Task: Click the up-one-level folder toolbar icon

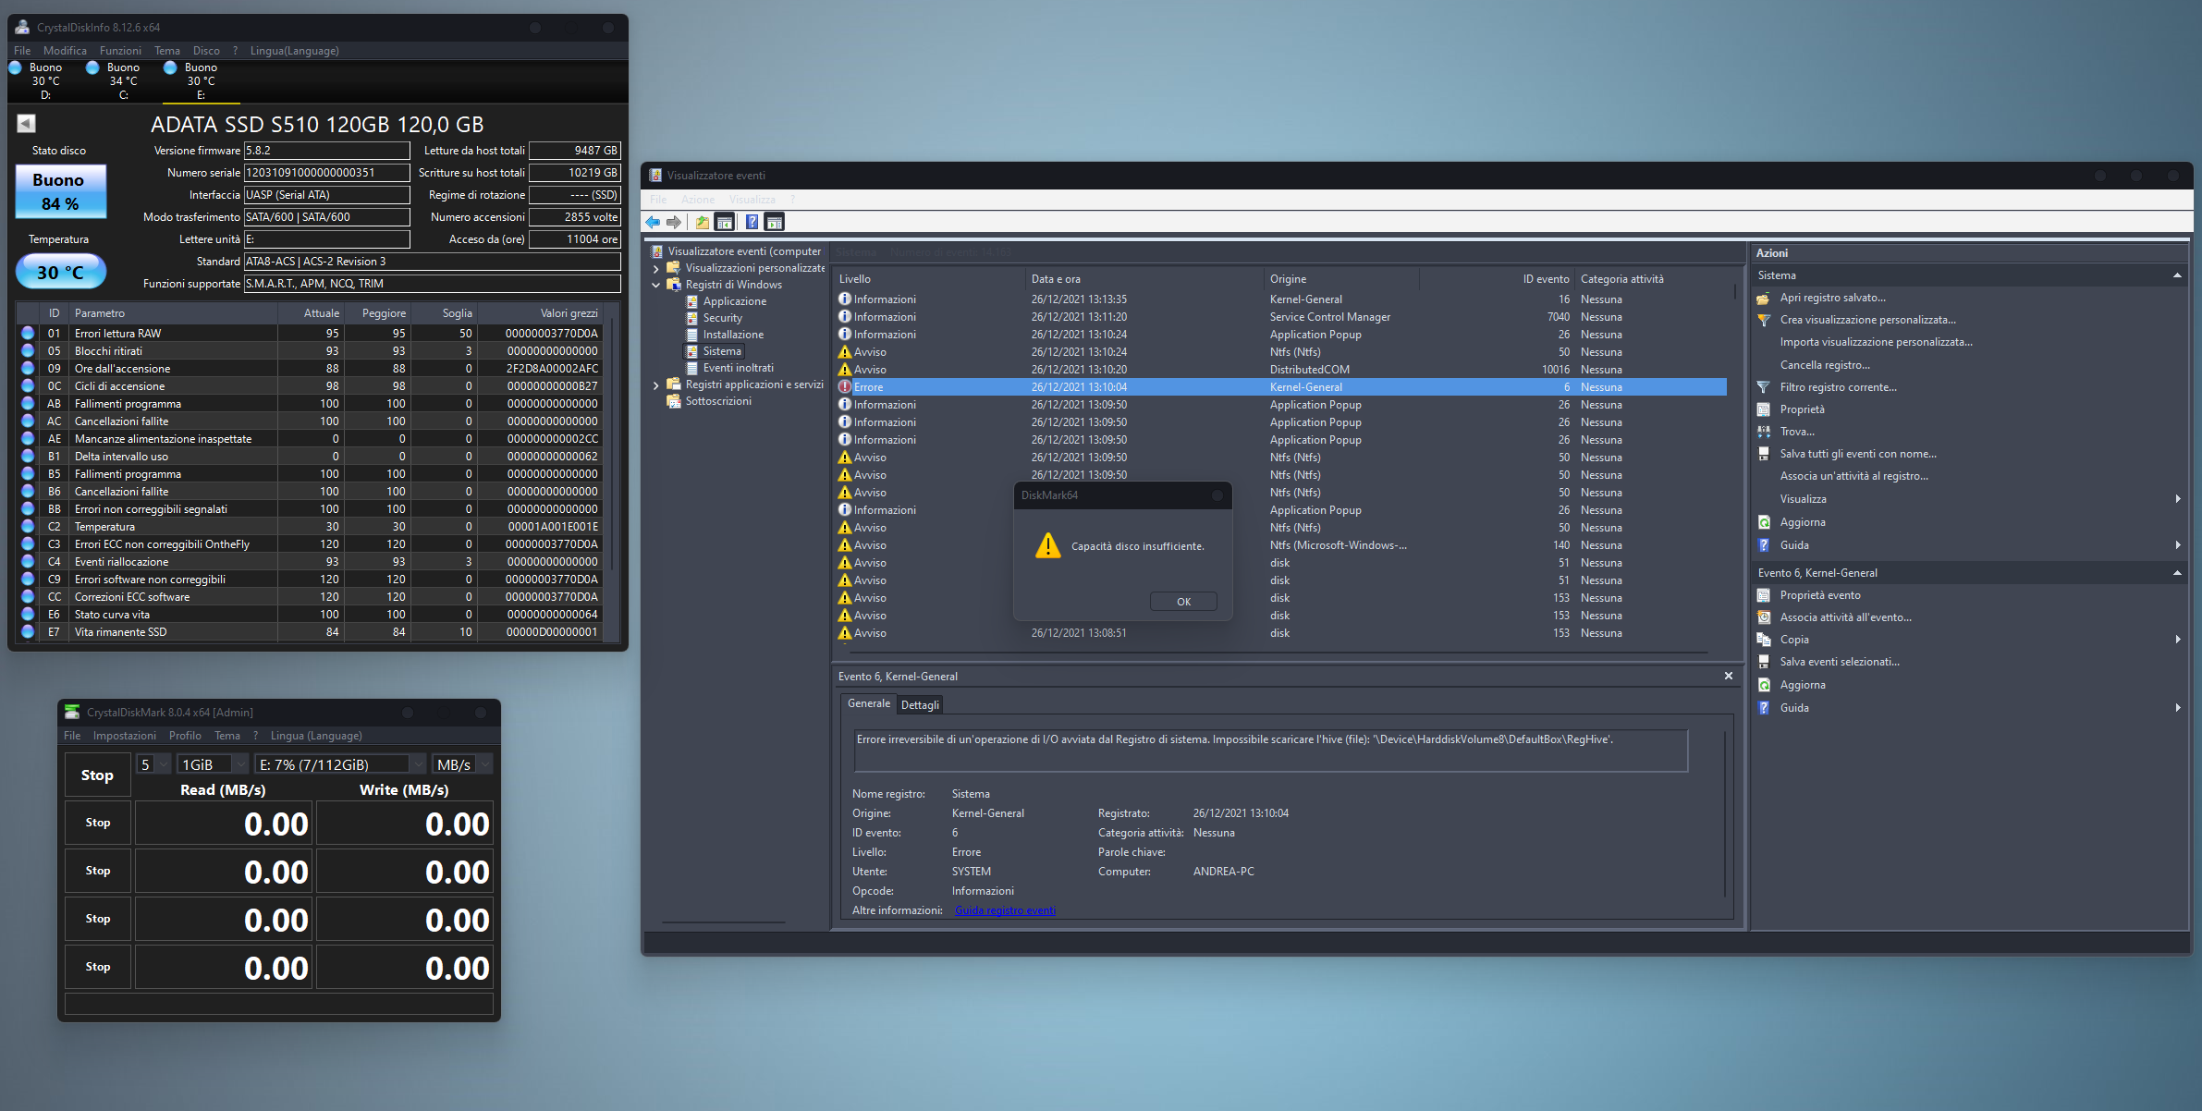Action: pos(703,222)
